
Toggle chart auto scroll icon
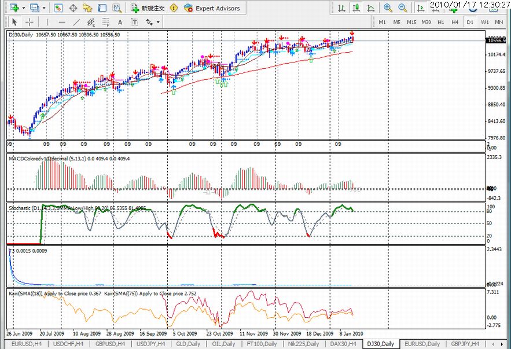(x=421, y=8)
